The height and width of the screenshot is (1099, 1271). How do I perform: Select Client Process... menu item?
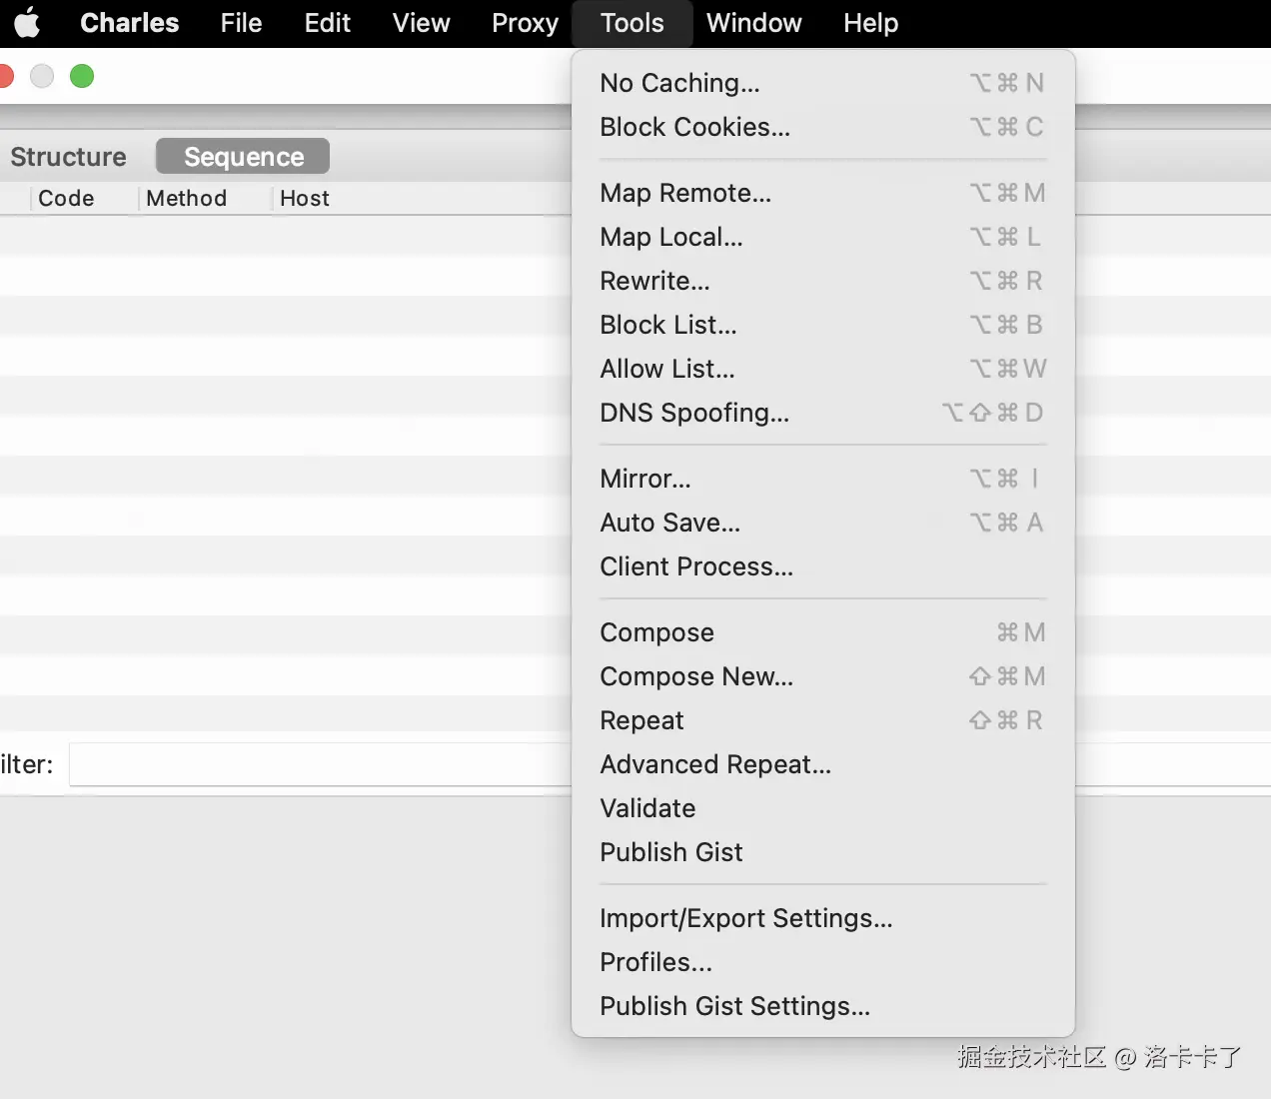[822, 566]
